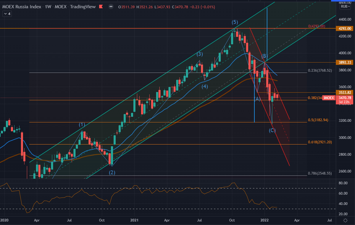Select the Elliott wave (1) label

pyautogui.click(x=82, y=125)
